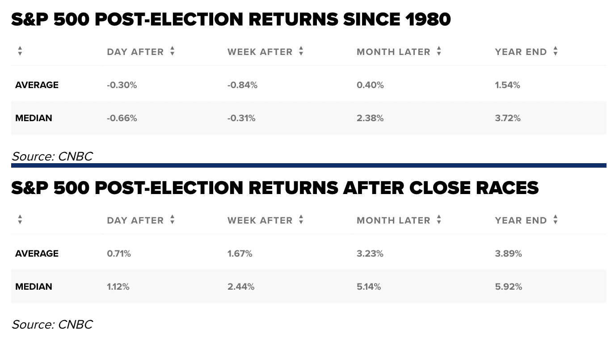Select Average row in since-1980 table
Image resolution: width=615 pixels, height=338 pixels.
[x=309, y=85]
